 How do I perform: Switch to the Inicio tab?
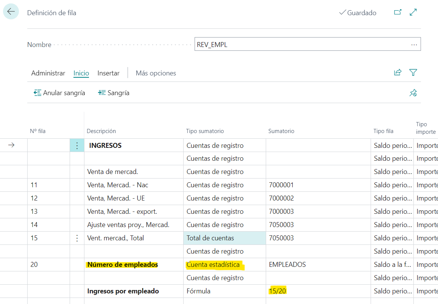click(81, 73)
